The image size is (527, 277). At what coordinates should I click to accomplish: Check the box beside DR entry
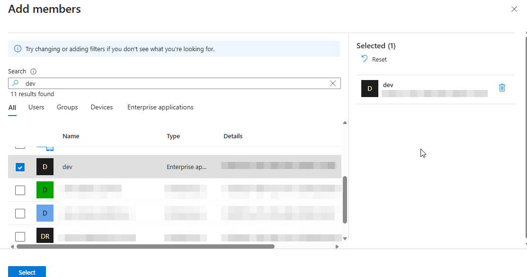(x=20, y=236)
